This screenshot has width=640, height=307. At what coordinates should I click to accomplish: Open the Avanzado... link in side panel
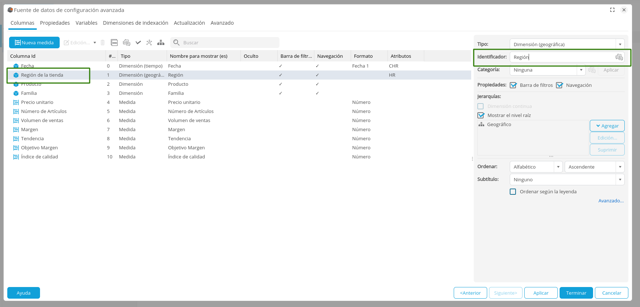611,201
